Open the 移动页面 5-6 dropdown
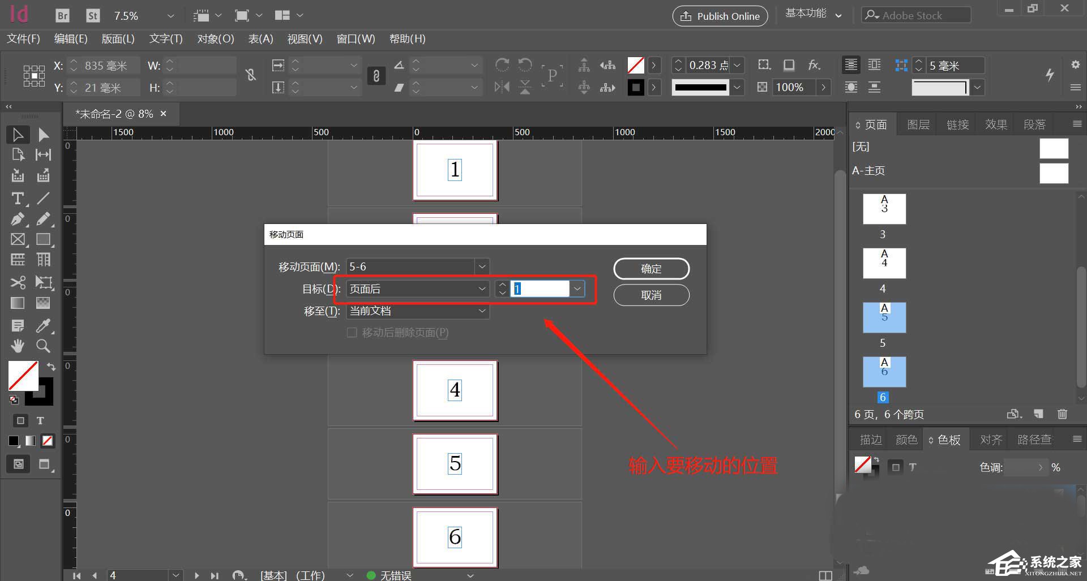The height and width of the screenshot is (581, 1087). pyautogui.click(x=482, y=266)
